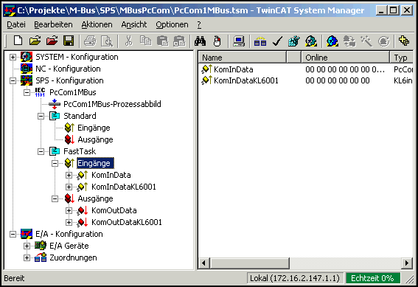Click the rightmost yellow toolbar icon
The height and width of the screenshot is (287, 418).
pos(404,41)
